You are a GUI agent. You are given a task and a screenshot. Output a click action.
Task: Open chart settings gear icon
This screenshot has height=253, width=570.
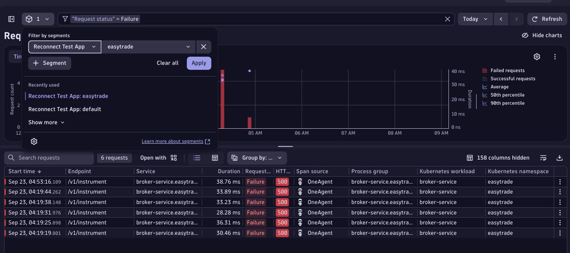[537, 57]
